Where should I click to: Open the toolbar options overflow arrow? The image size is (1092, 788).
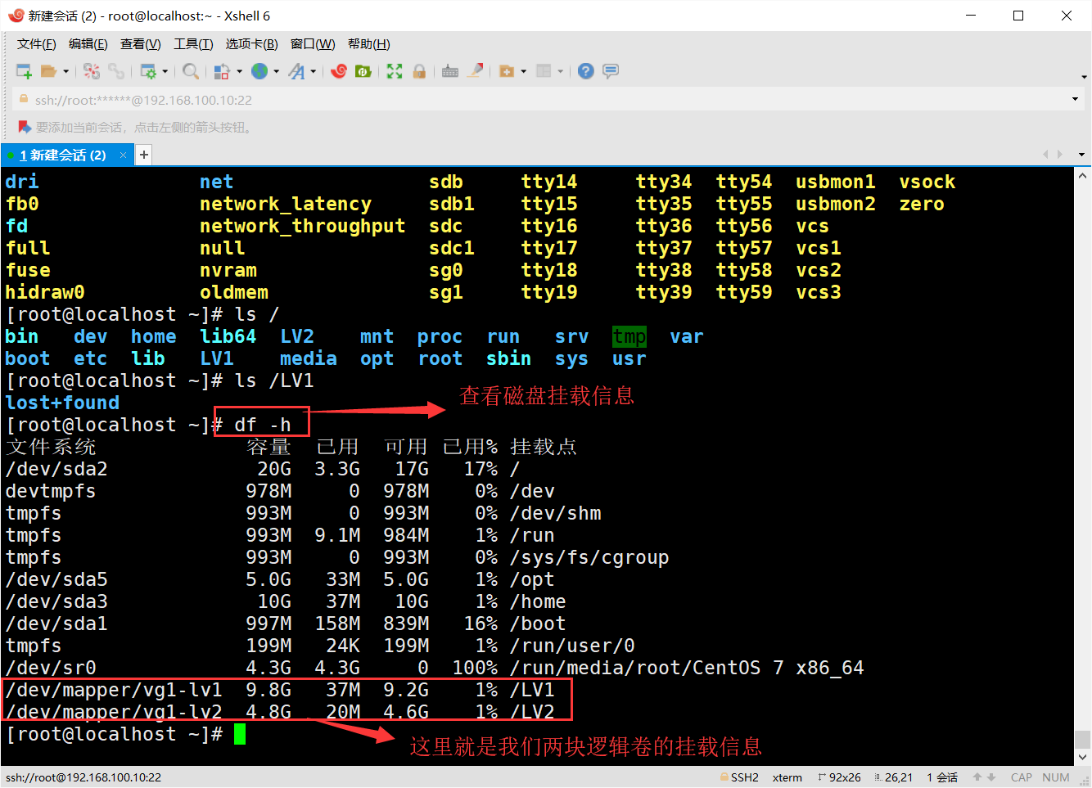[x=1084, y=77]
